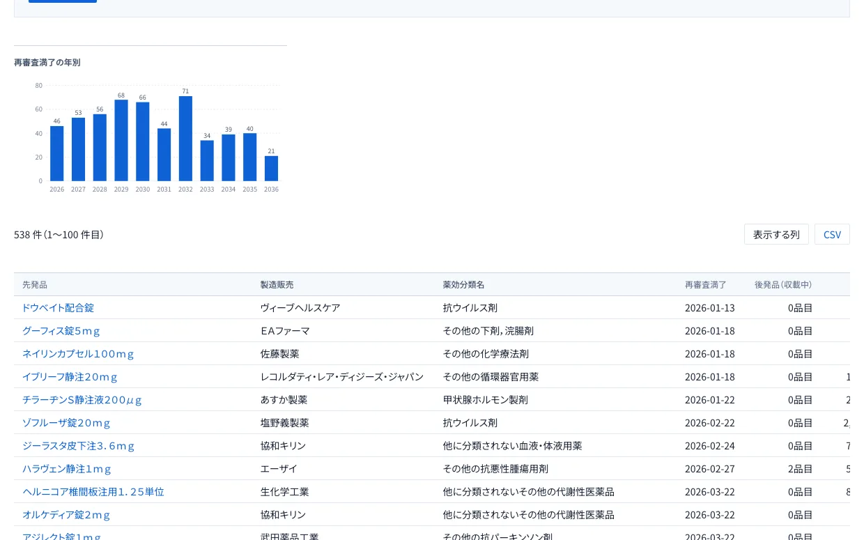Click the EAファーマ manufacturer cell
864x540 pixels.
click(x=285, y=330)
